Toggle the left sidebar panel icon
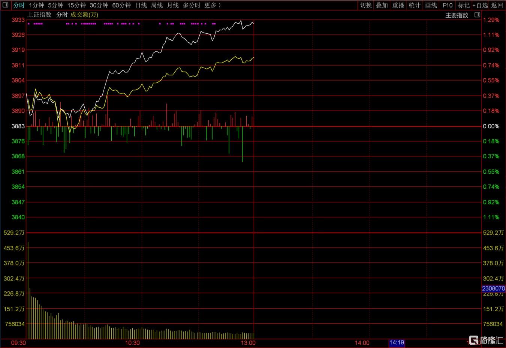The width and height of the screenshot is (506, 348). point(5,5)
